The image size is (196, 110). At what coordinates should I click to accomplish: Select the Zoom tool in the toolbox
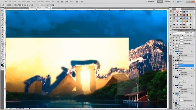2,61
